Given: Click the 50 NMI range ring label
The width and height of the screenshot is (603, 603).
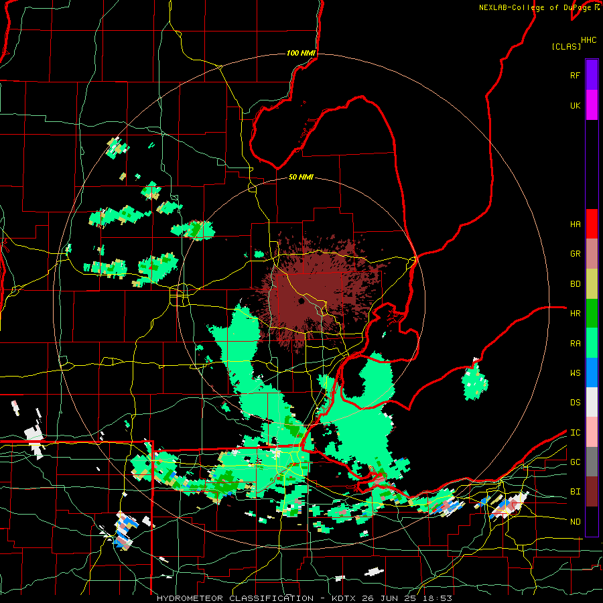Looking at the screenshot, I should (301, 177).
